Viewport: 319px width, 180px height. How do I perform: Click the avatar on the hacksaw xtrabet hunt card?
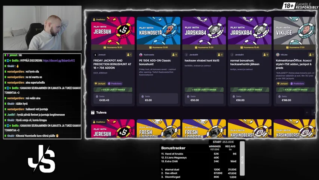[x=186, y=55]
